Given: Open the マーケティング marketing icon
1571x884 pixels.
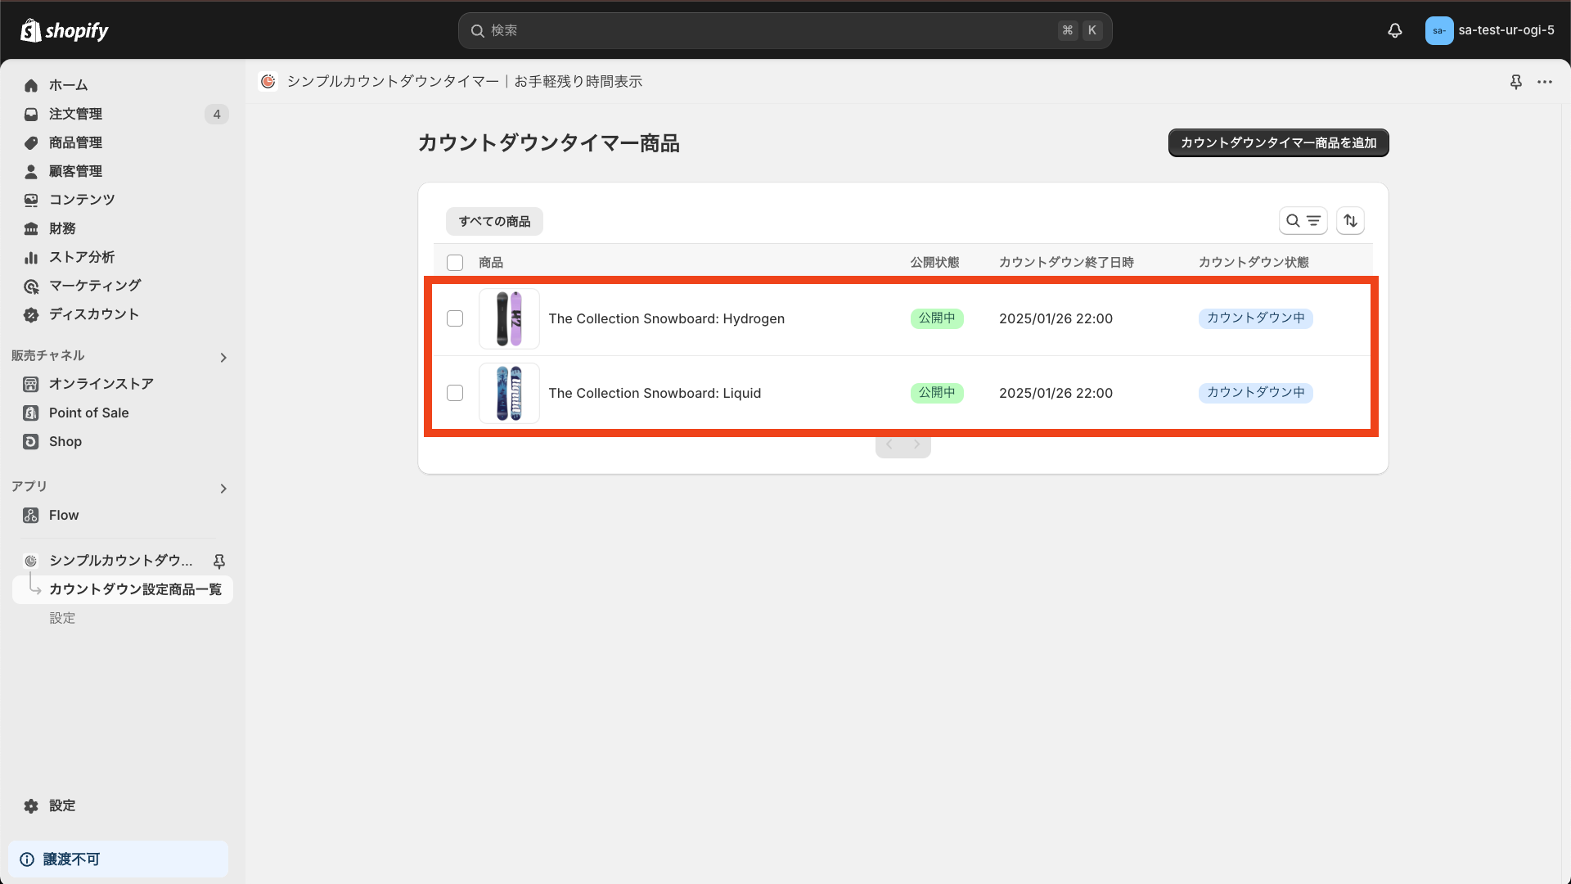Looking at the screenshot, I should (x=30, y=286).
